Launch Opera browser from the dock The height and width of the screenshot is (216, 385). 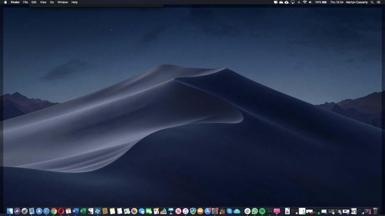click(61, 211)
